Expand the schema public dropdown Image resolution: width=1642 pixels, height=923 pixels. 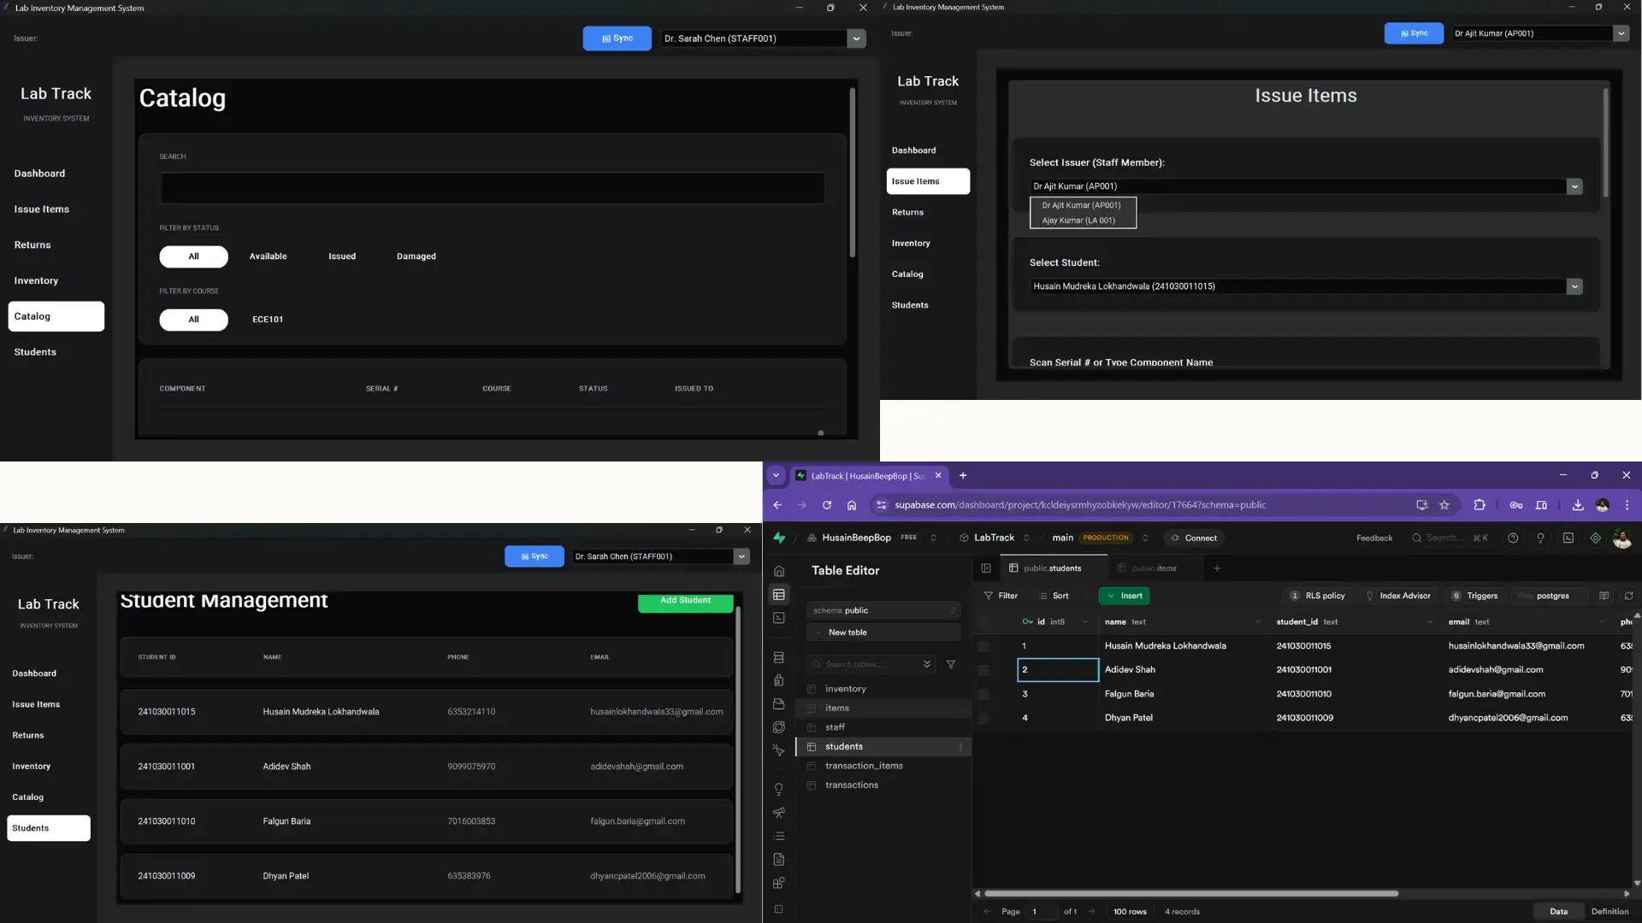click(883, 610)
